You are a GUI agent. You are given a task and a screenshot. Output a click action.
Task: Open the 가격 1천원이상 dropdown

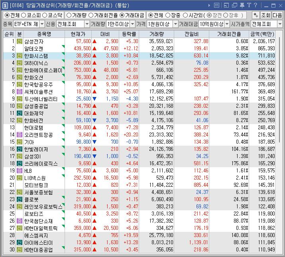tap(175, 24)
